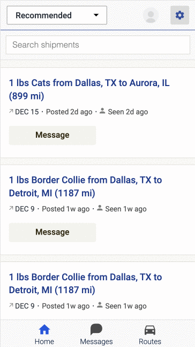Open settings via the gear icon
Screen dimensions: 195x347
tap(179, 15)
